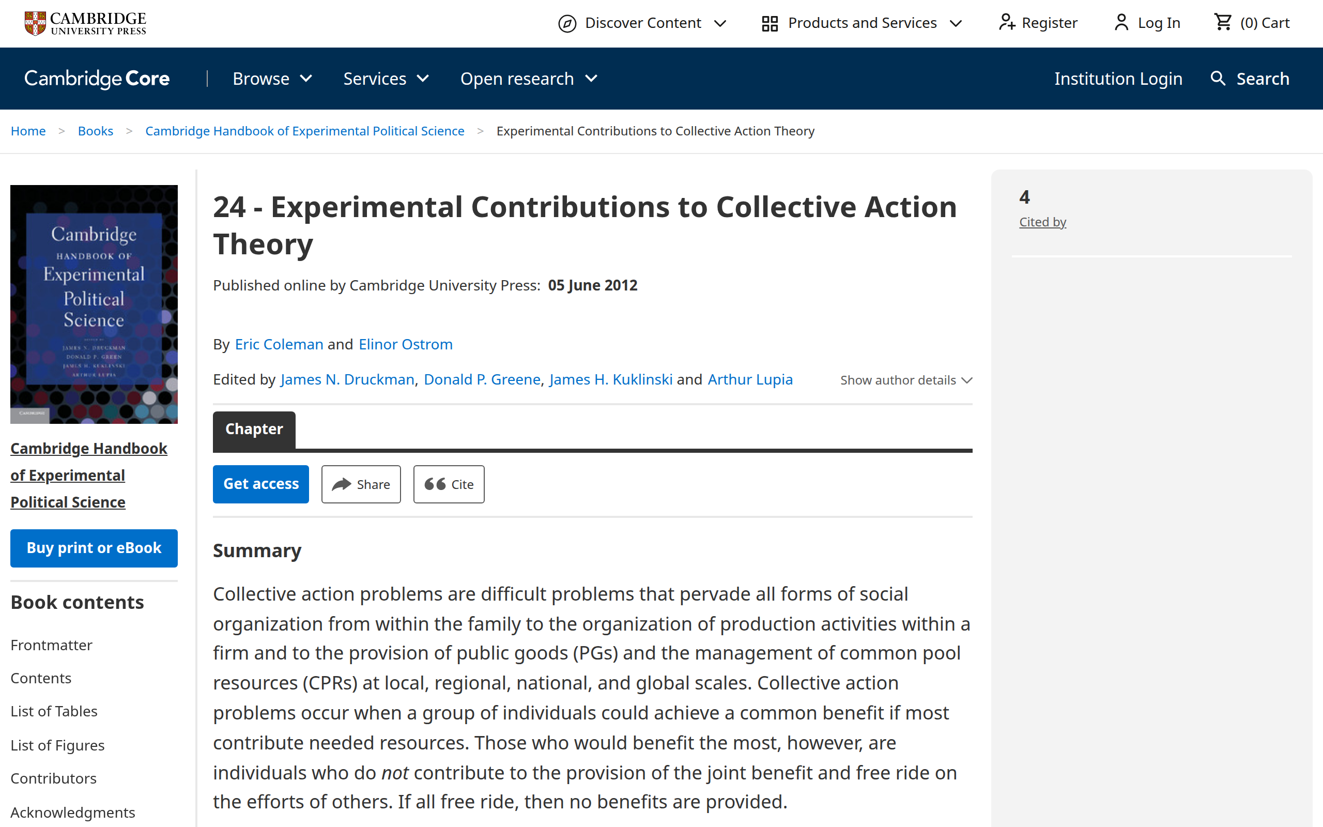Click the Log In person icon
Image resolution: width=1323 pixels, height=827 pixels.
1121,22
